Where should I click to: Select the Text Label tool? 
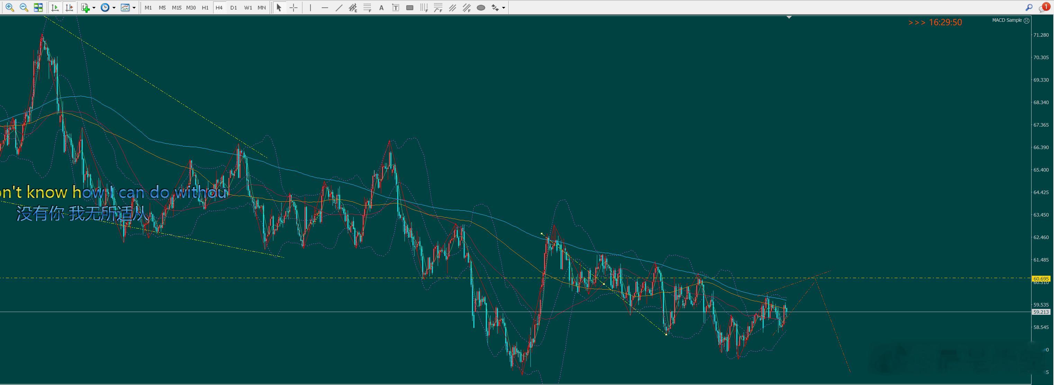[x=396, y=7]
